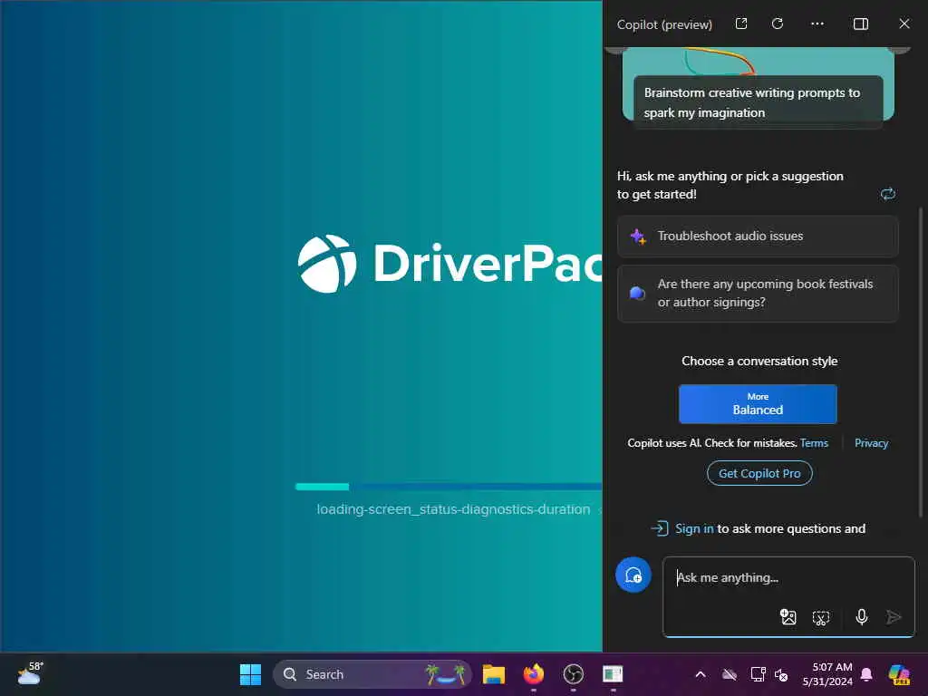This screenshot has height=696, width=928.
Task: Show hidden system tray icons
Action: 701,674
